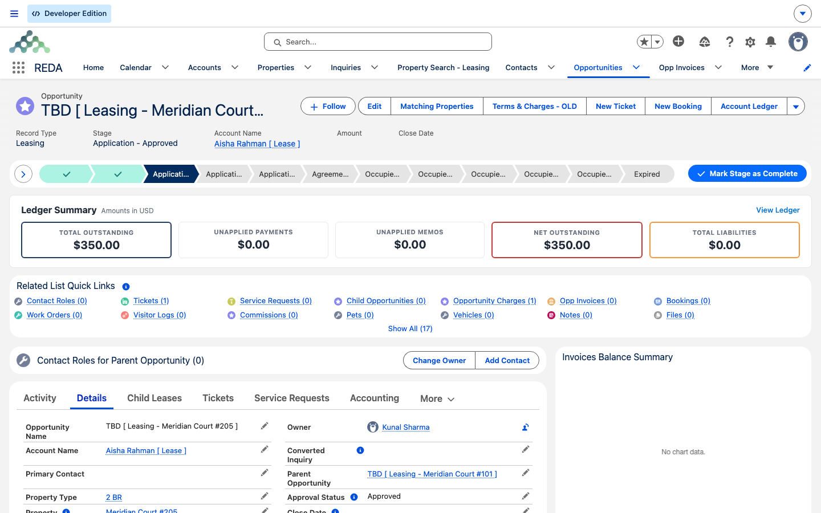Edit Parent Opportunity field pencil
Image resolution: width=821 pixels, height=513 pixels.
(x=526, y=473)
